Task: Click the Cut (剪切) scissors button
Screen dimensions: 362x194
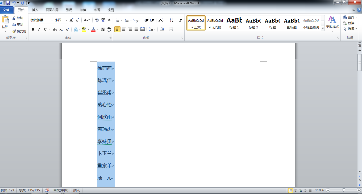Action: click(18, 18)
